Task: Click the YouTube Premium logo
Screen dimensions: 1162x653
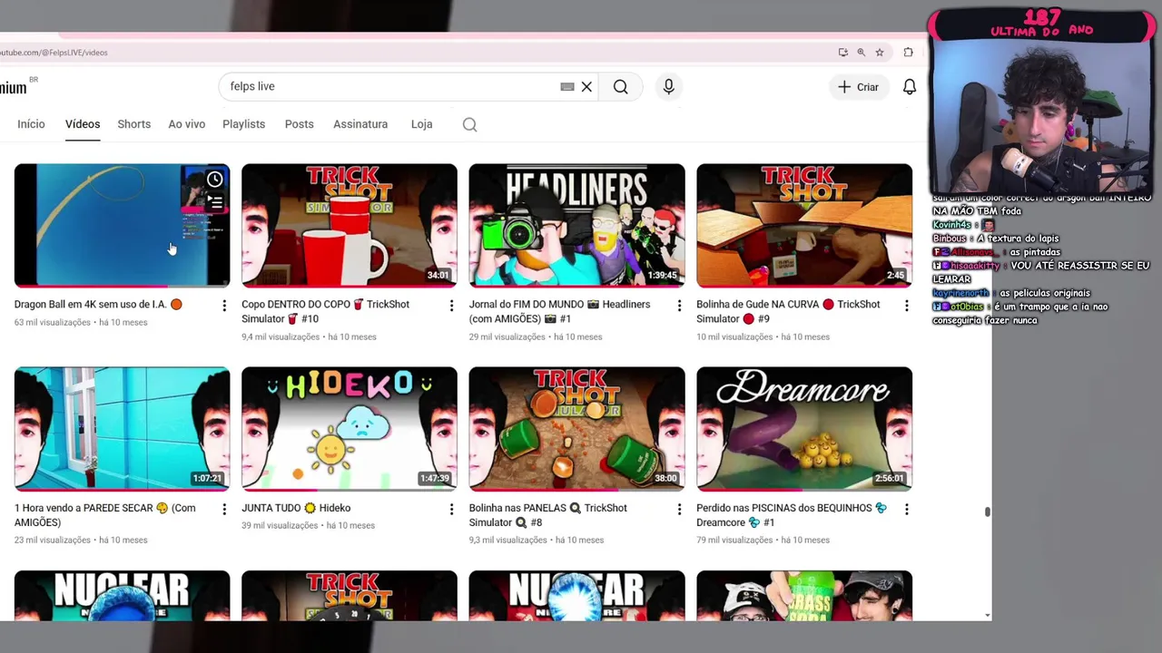Action: tap(14, 87)
